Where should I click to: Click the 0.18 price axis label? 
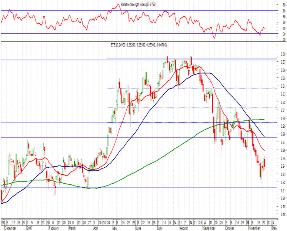click(283, 214)
